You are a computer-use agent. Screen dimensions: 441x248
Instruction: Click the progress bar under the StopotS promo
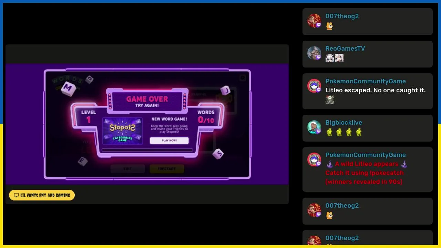point(147,150)
